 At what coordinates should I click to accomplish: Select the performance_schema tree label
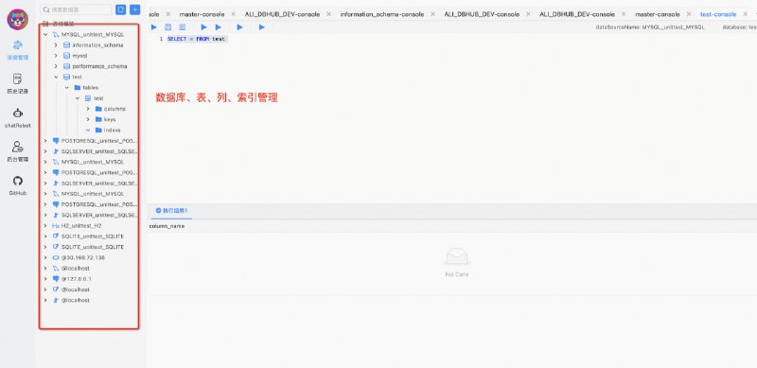pyautogui.click(x=99, y=66)
